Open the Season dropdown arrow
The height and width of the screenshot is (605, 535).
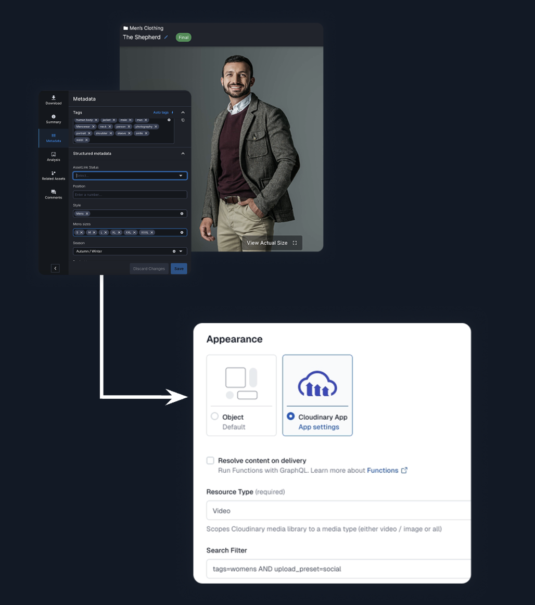click(x=181, y=251)
